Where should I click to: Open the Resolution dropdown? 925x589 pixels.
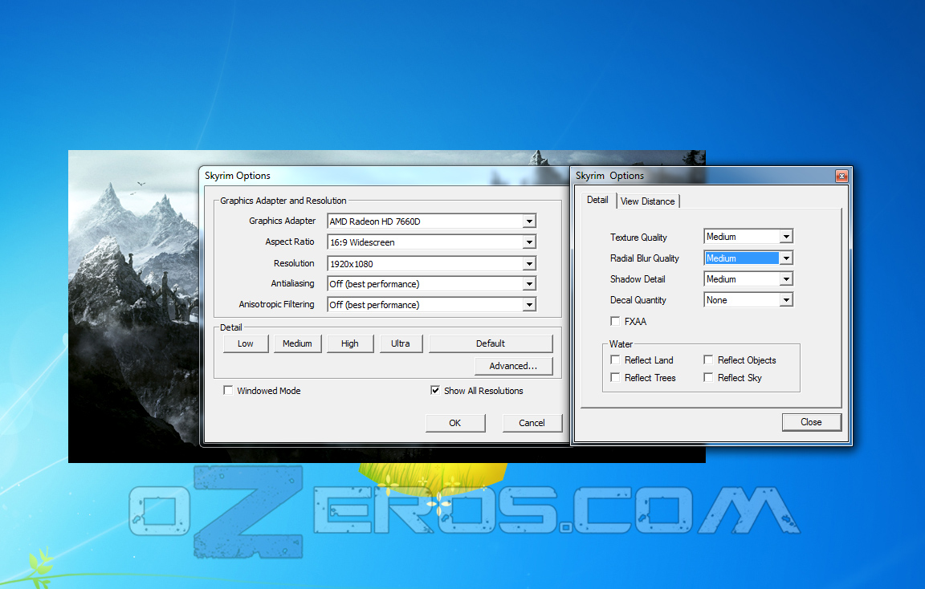coord(431,263)
